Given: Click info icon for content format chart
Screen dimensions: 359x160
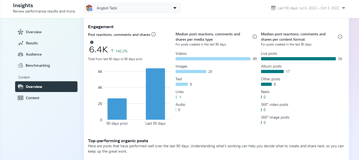Looking at the screenshot, I should pos(340,37).
